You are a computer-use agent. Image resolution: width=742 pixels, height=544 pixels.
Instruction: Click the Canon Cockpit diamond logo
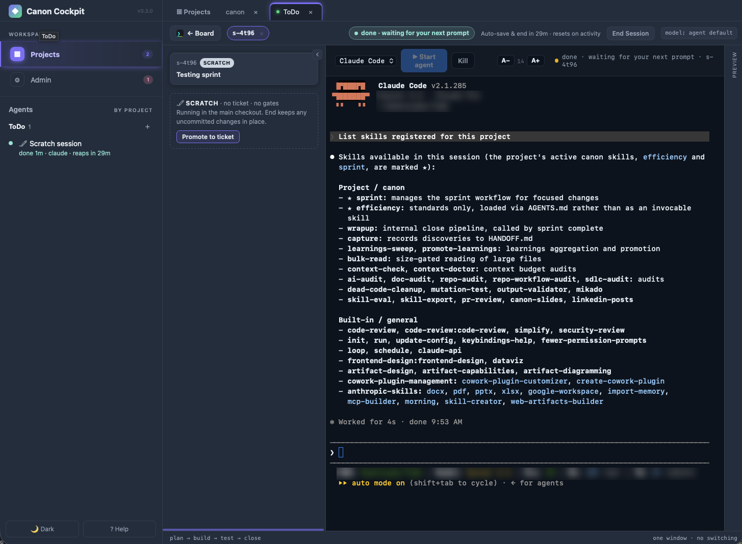click(x=15, y=11)
